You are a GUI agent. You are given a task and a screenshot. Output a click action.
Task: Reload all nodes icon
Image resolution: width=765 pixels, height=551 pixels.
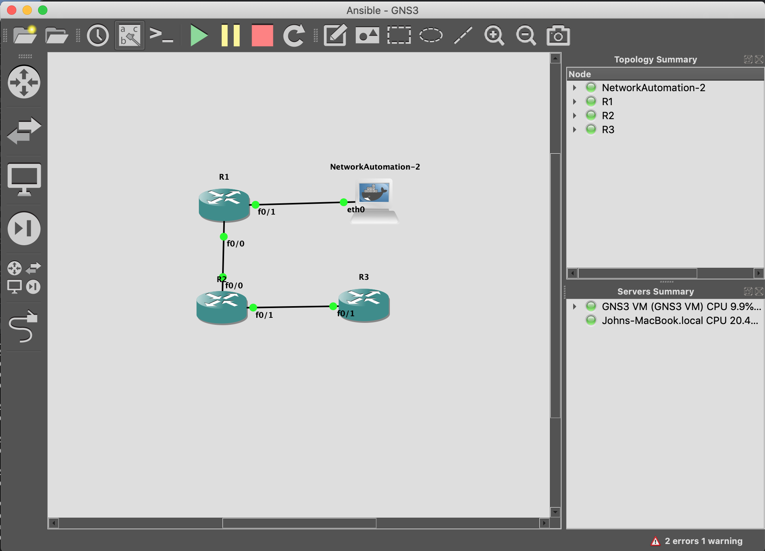294,36
